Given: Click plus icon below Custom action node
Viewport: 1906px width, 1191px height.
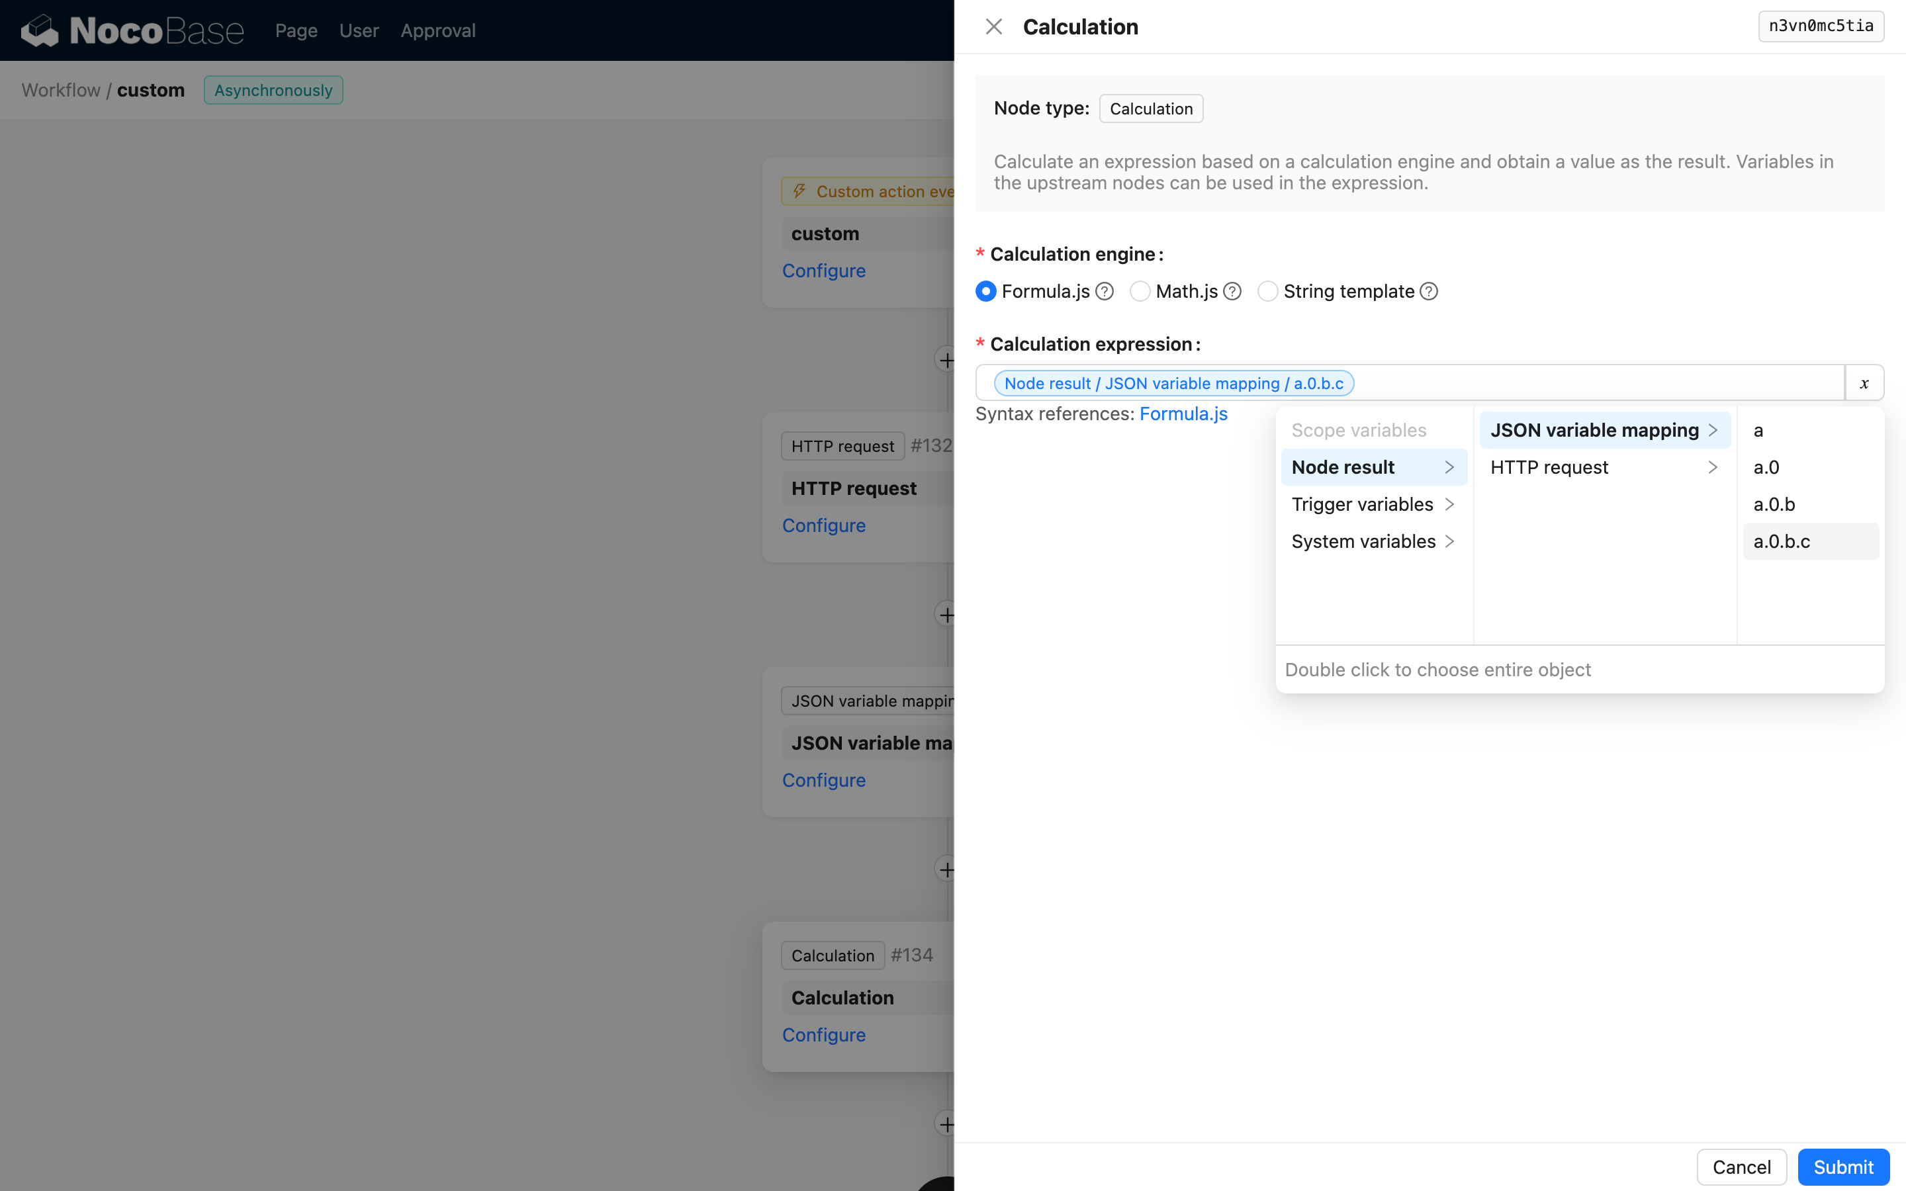Looking at the screenshot, I should click(x=946, y=360).
